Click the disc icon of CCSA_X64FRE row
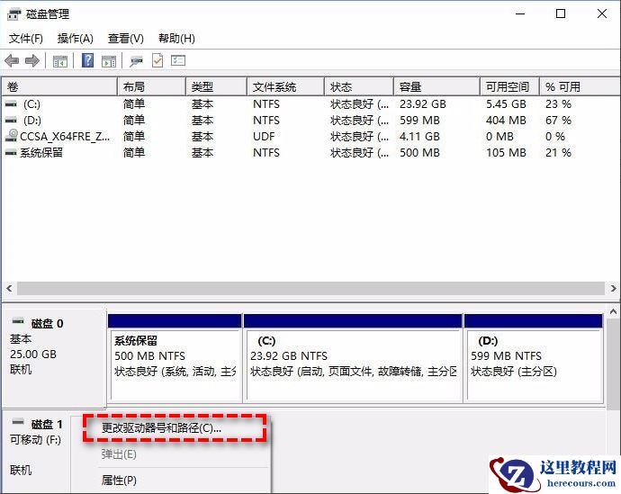 coord(12,135)
